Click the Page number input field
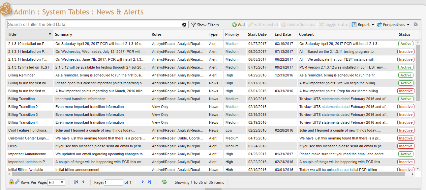The image size is (426, 190). (113, 182)
